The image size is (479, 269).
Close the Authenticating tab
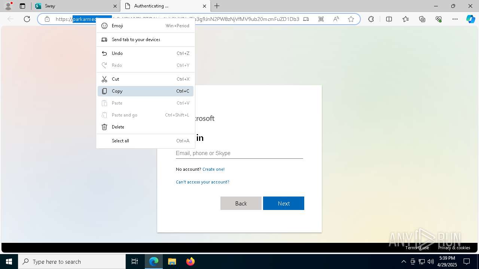(x=204, y=6)
